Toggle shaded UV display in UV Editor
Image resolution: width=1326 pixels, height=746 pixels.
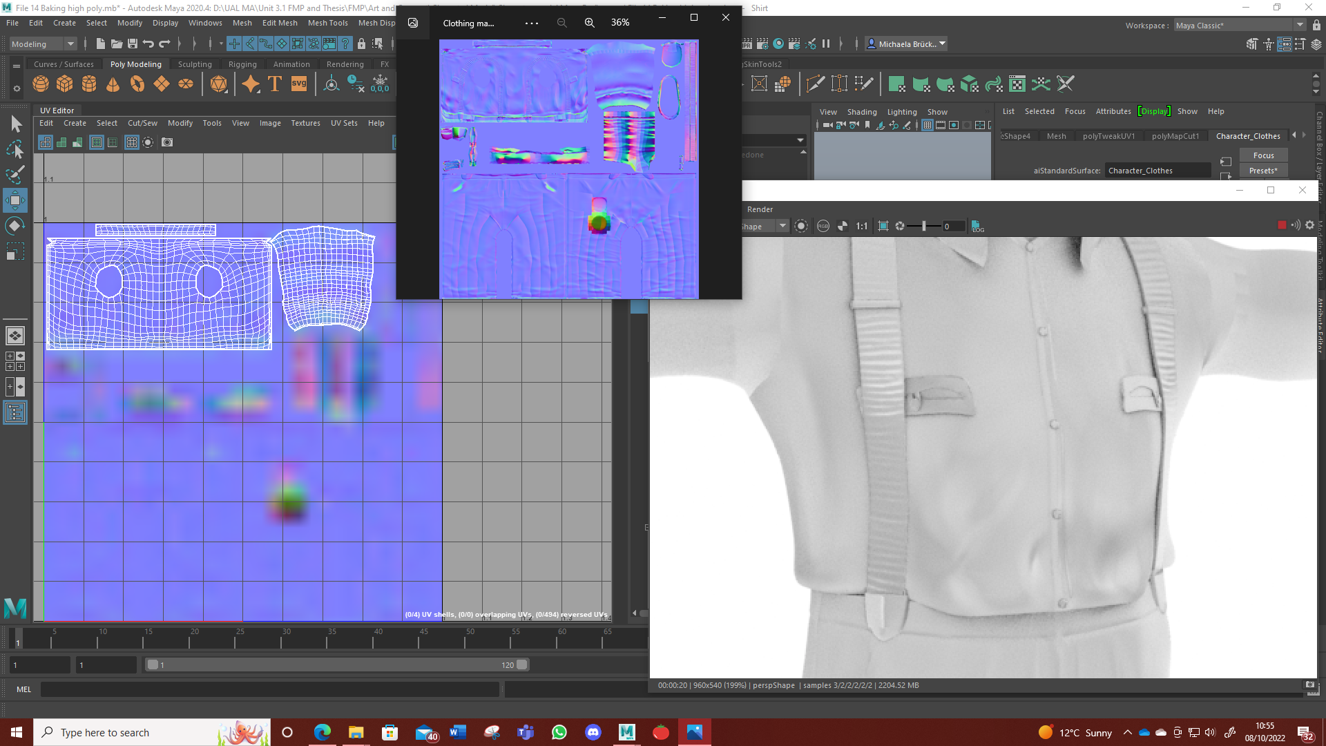click(148, 142)
